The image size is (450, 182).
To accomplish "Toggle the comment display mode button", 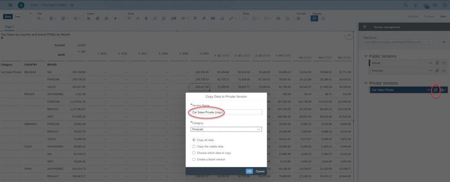I will [314, 18].
